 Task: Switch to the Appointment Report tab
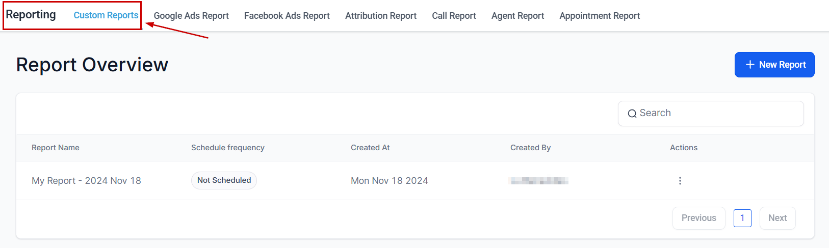click(600, 16)
